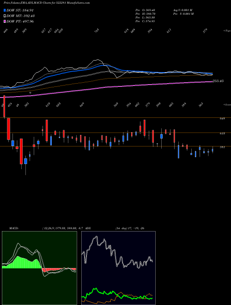Screen dimensions: 231x305
Task: Click the 645 price level label
Action: tap(222, 118)
